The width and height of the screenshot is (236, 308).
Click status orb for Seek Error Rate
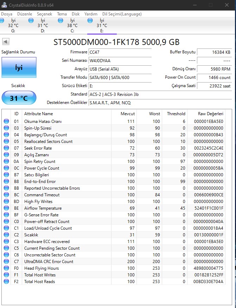[x=6, y=148]
